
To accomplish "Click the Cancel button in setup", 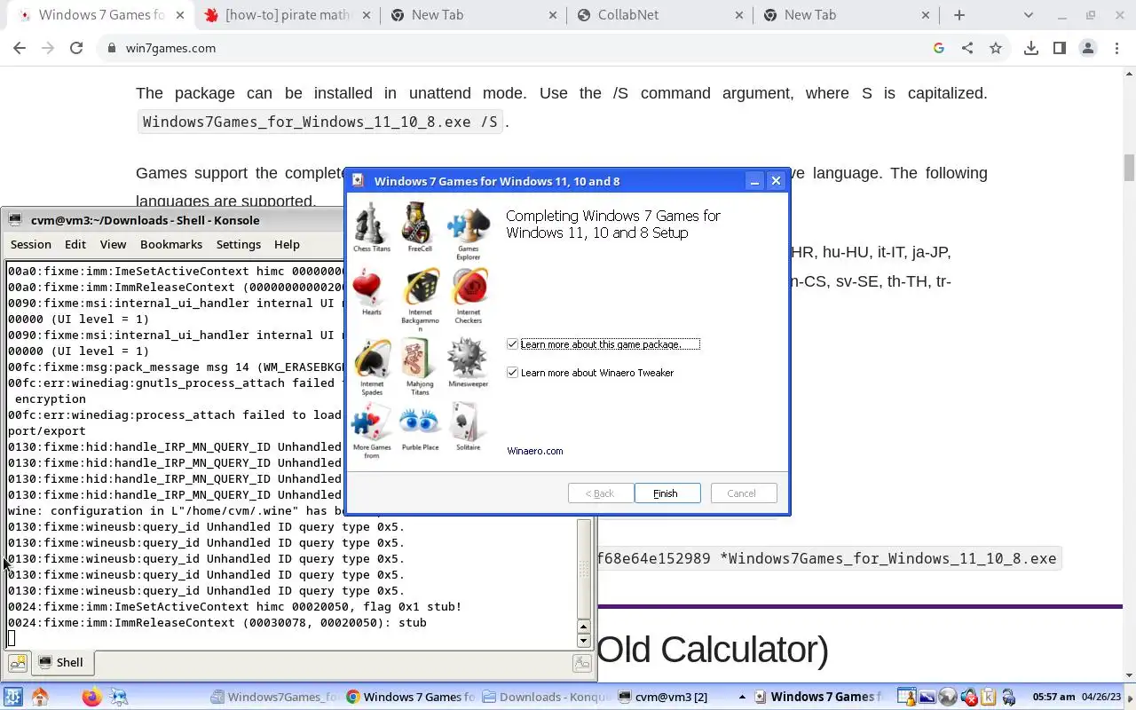I will tap(742, 493).
